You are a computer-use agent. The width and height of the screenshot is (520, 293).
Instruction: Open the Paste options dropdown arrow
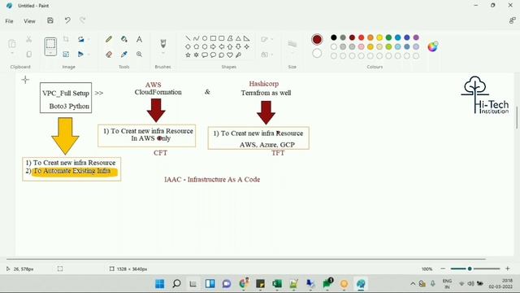(x=12, y=53)
